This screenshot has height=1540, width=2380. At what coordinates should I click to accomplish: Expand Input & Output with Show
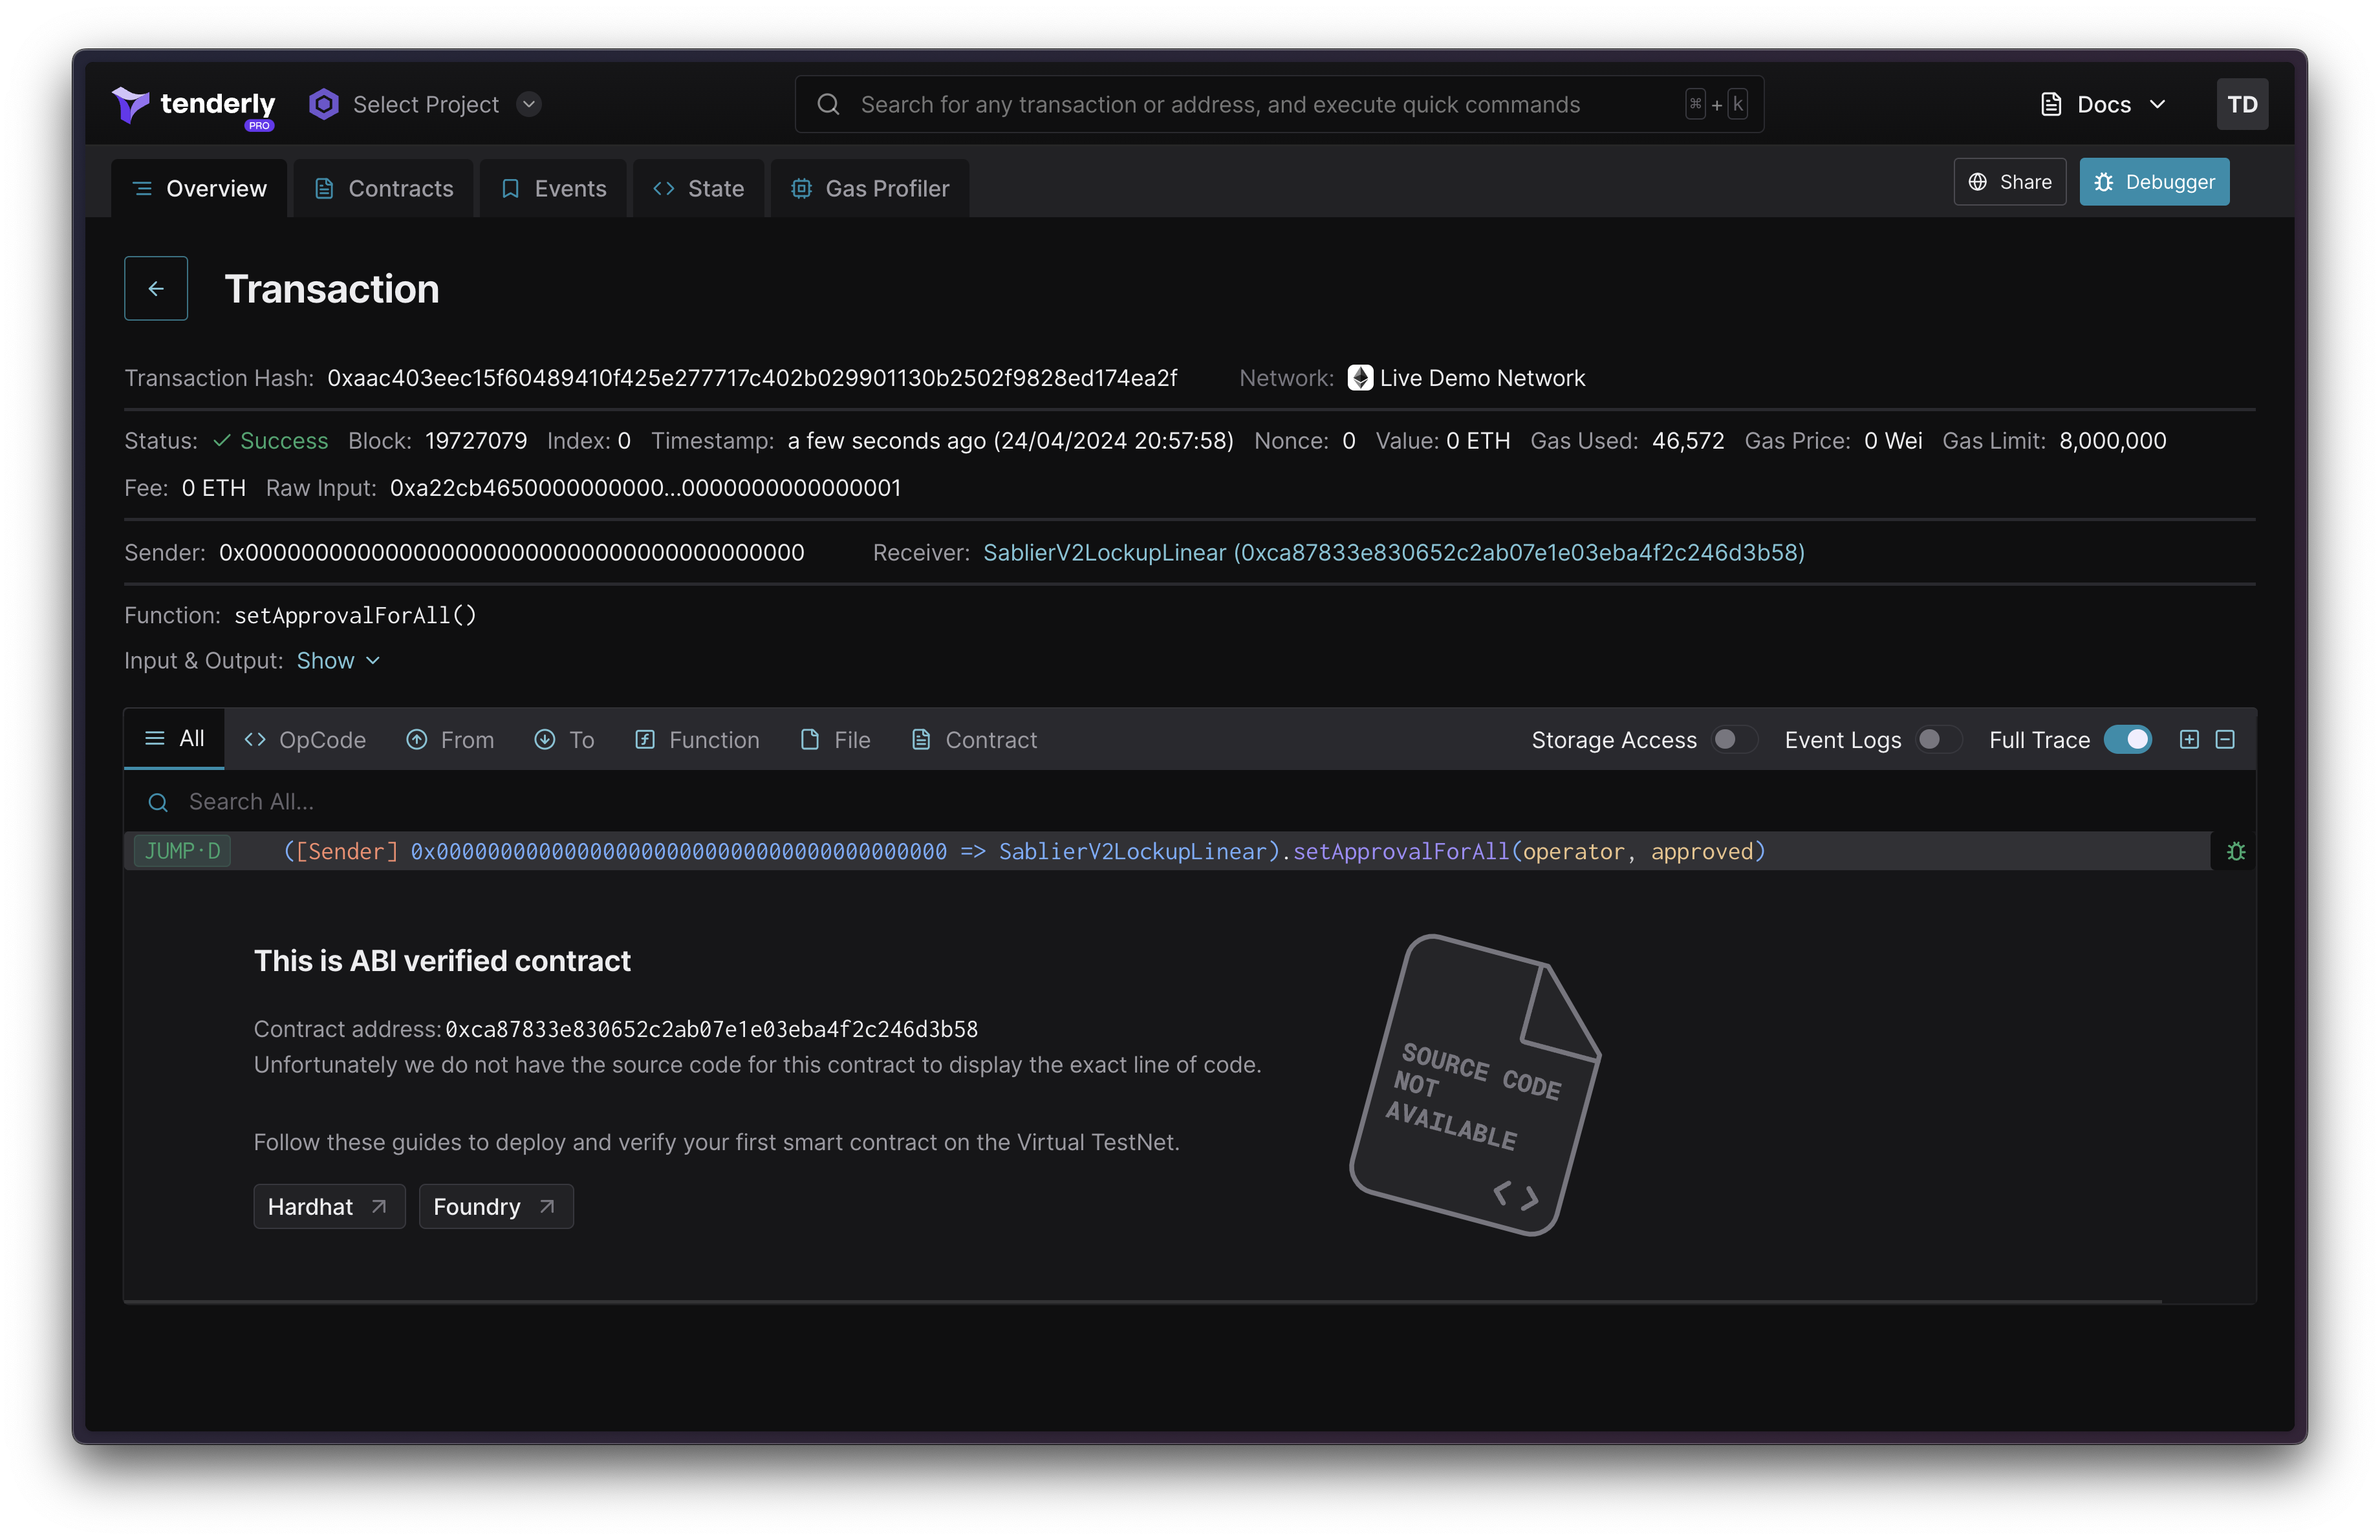(338, 661)
